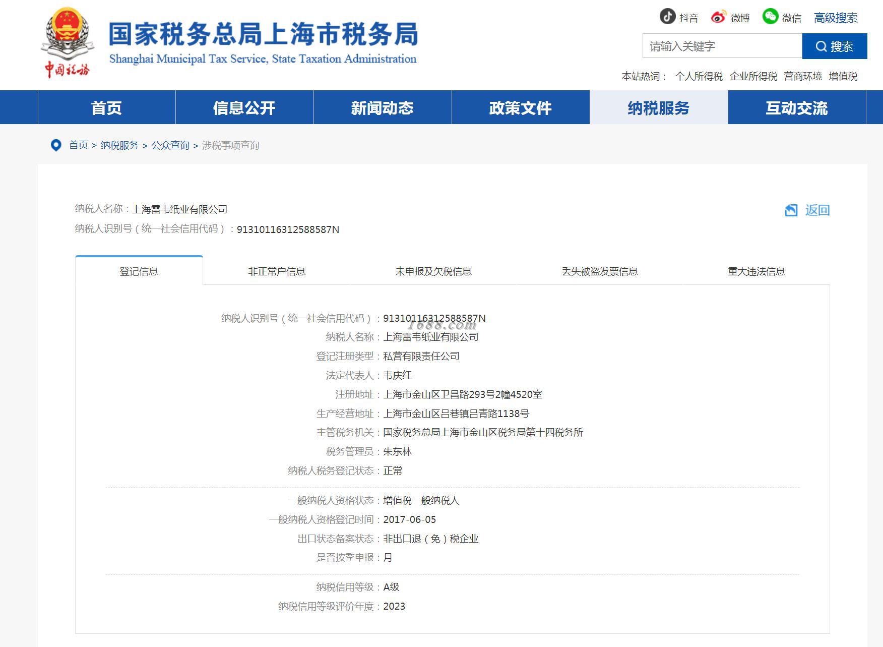Image resolution: width=883 pixels, height=647 pixels.
Task: Click header taxpayer name 上海雷韦纸业有限公司
Action: pos(180,209)
